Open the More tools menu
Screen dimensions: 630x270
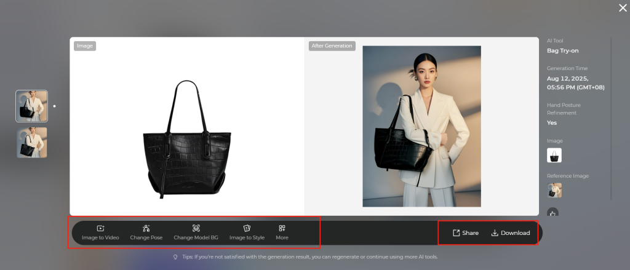pos(282,232)
